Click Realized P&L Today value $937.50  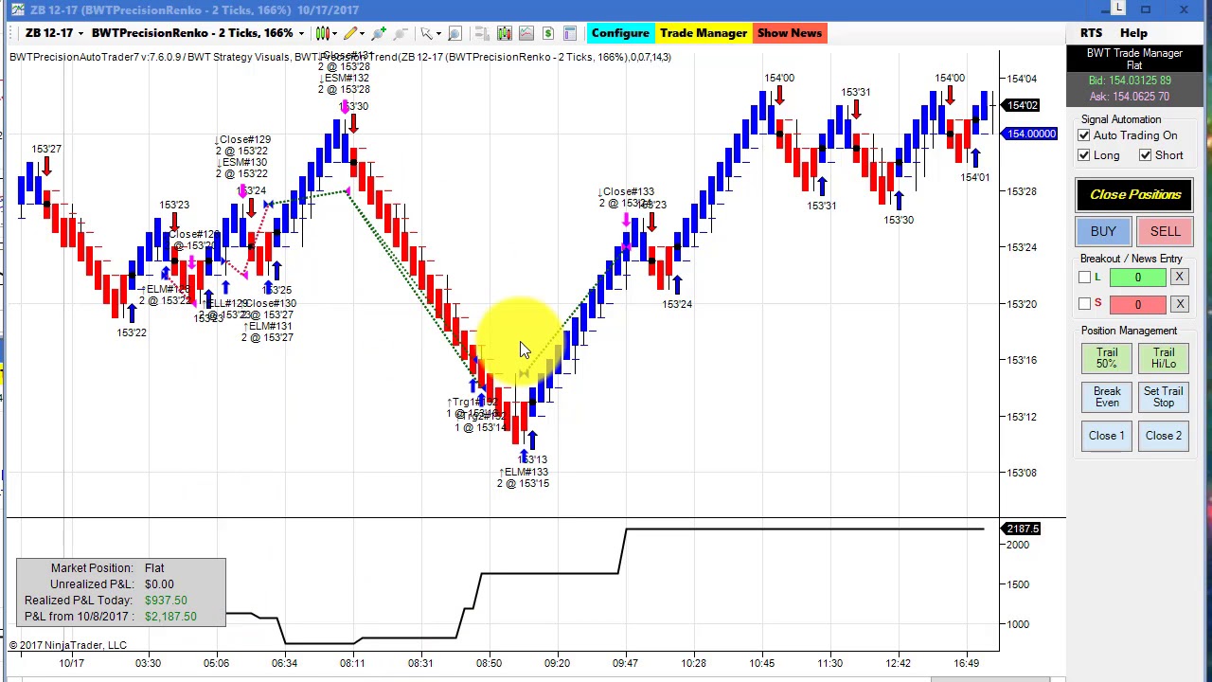tap(166, 601)
